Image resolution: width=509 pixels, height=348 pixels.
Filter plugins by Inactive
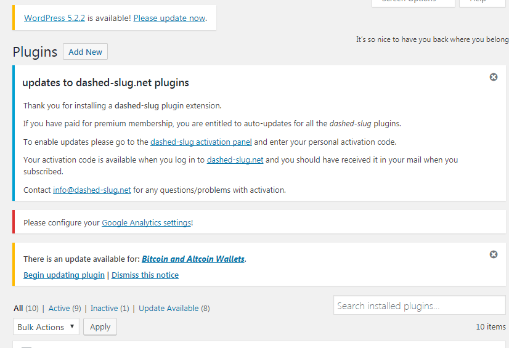click(x=104, y=308)
